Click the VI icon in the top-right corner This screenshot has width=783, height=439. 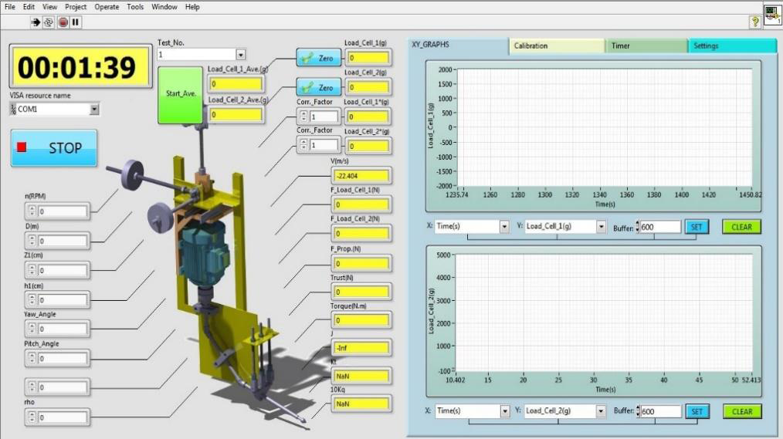tap(772, 15)
